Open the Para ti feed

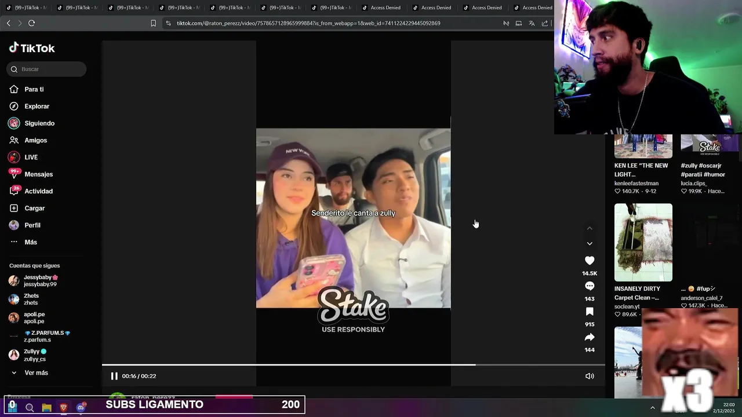[34, 89]
